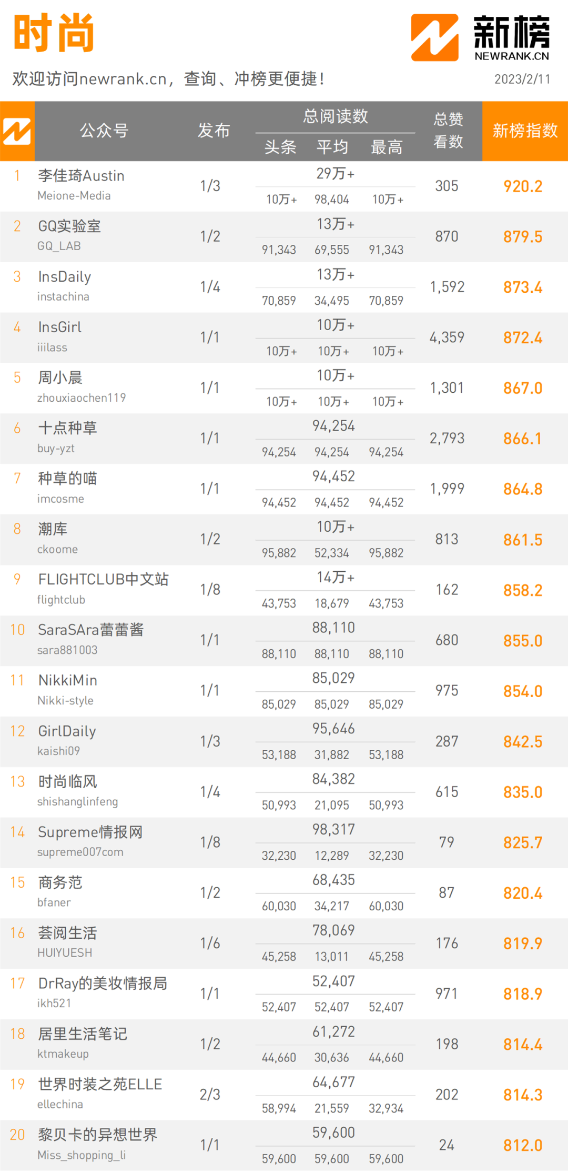The height and width of the screenshot is (1172, 568).
Task: Click the 总赞看数 column header
Action: coord(448,131)
